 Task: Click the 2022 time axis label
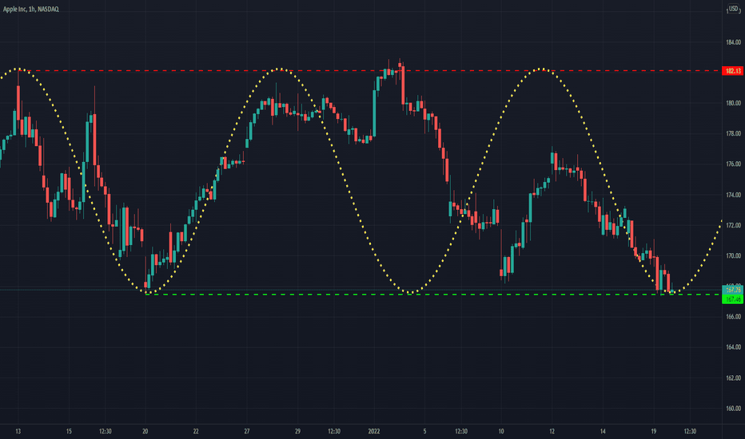[374, 431]
